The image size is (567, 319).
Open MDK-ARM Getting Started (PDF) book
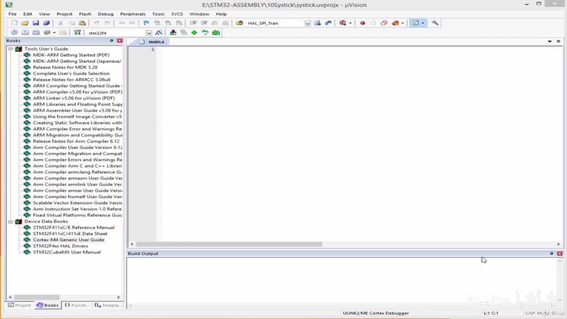tap(71, 55)
